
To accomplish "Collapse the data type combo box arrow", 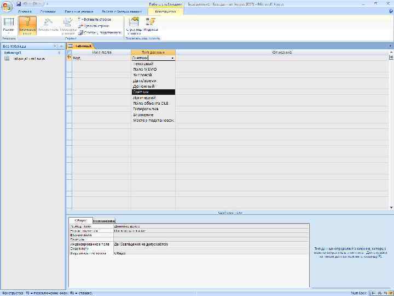I will click(172, 58).
